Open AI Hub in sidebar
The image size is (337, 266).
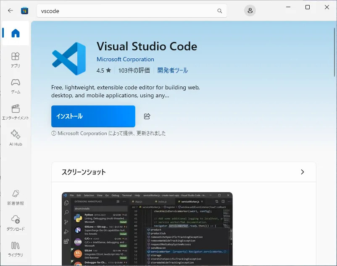tap(16, 138)
